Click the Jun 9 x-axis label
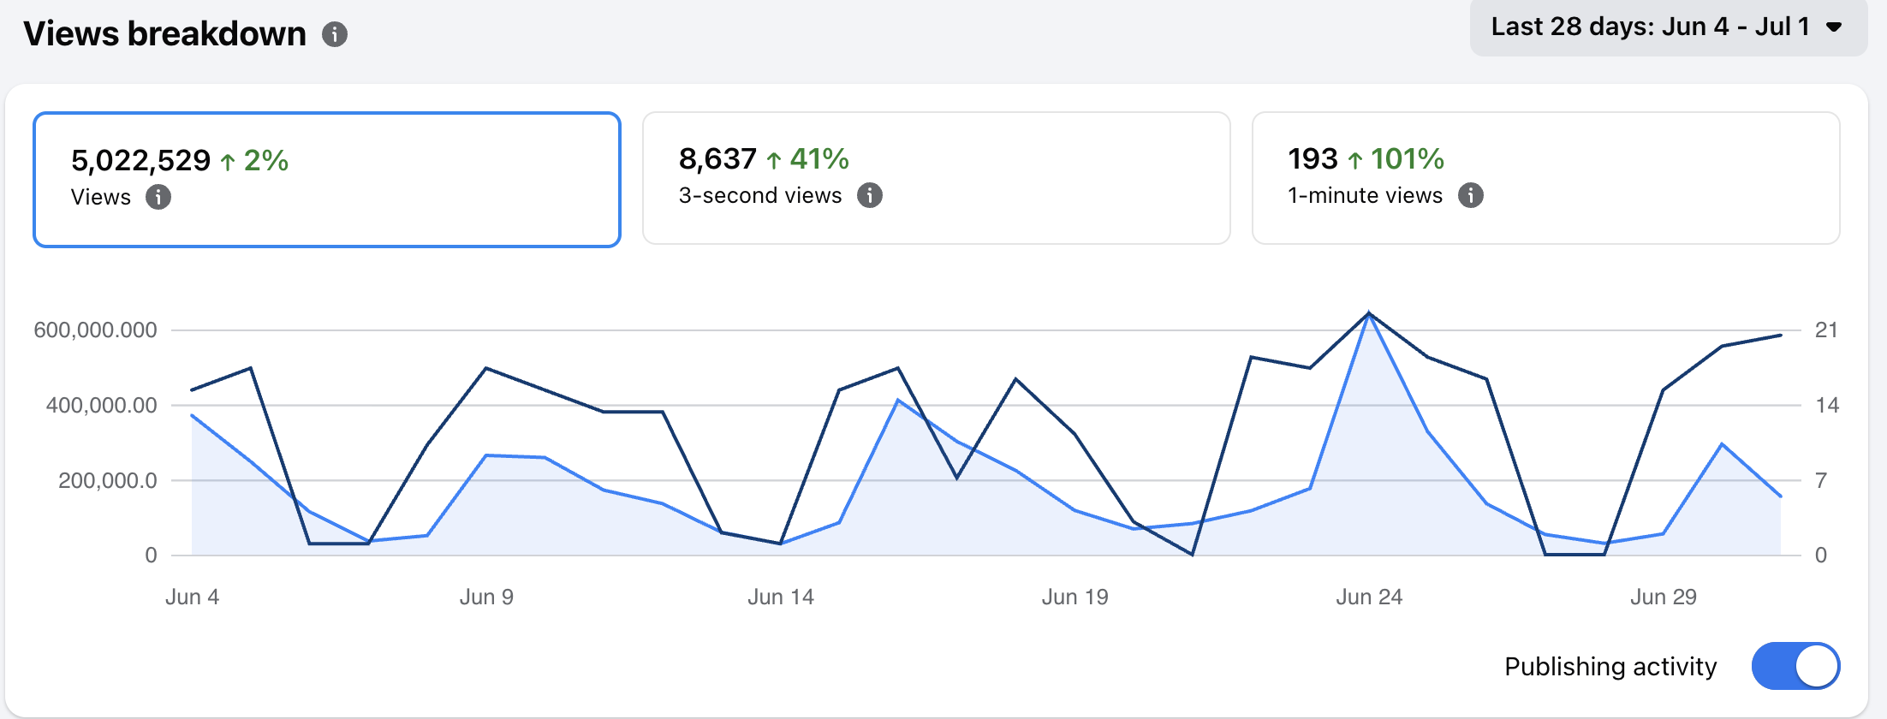 pyautogui.click(x=486, y=597)
